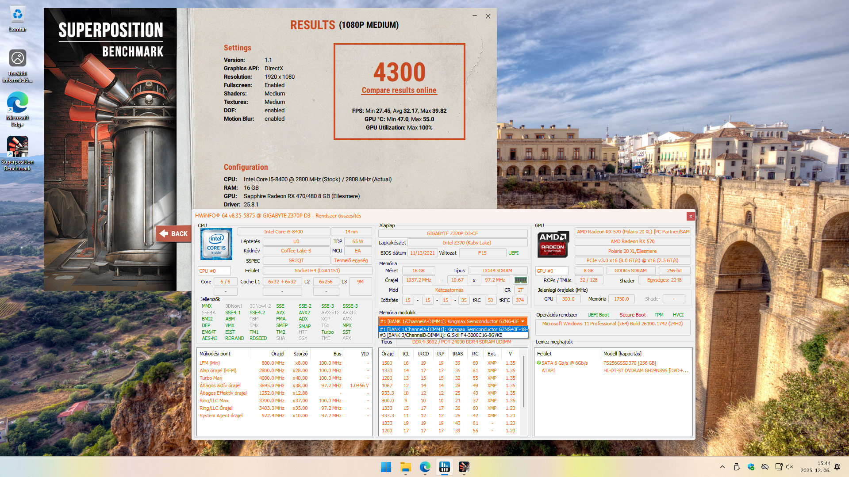
Task: Click the tRAS column header
Action: tap(457, 354)
